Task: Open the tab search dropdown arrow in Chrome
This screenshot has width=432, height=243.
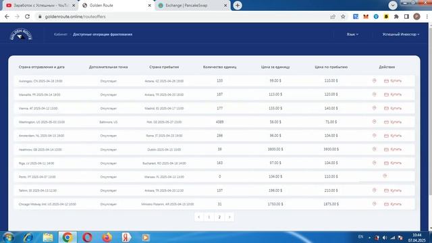Action: [x=393, y=5]
